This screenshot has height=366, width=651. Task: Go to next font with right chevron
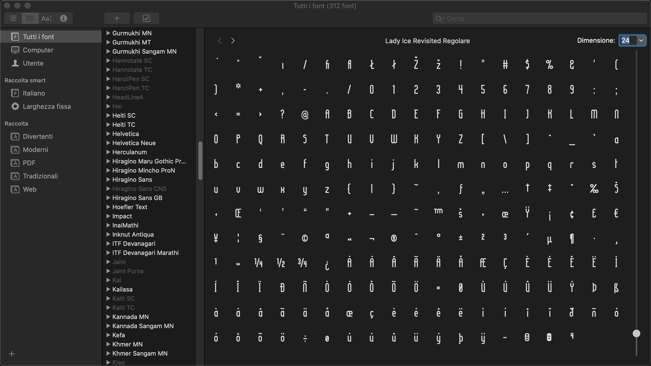click(x=233, y=41)
